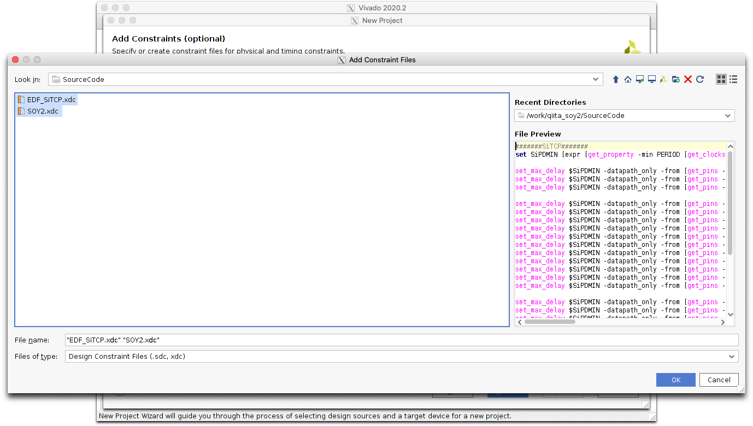The height and width of the screenshot is (426, 753).
Task: Jump to the home directory
Action: [x=628, y=79]
